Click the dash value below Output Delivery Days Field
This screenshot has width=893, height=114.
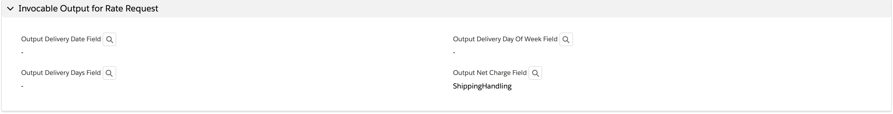22,86
